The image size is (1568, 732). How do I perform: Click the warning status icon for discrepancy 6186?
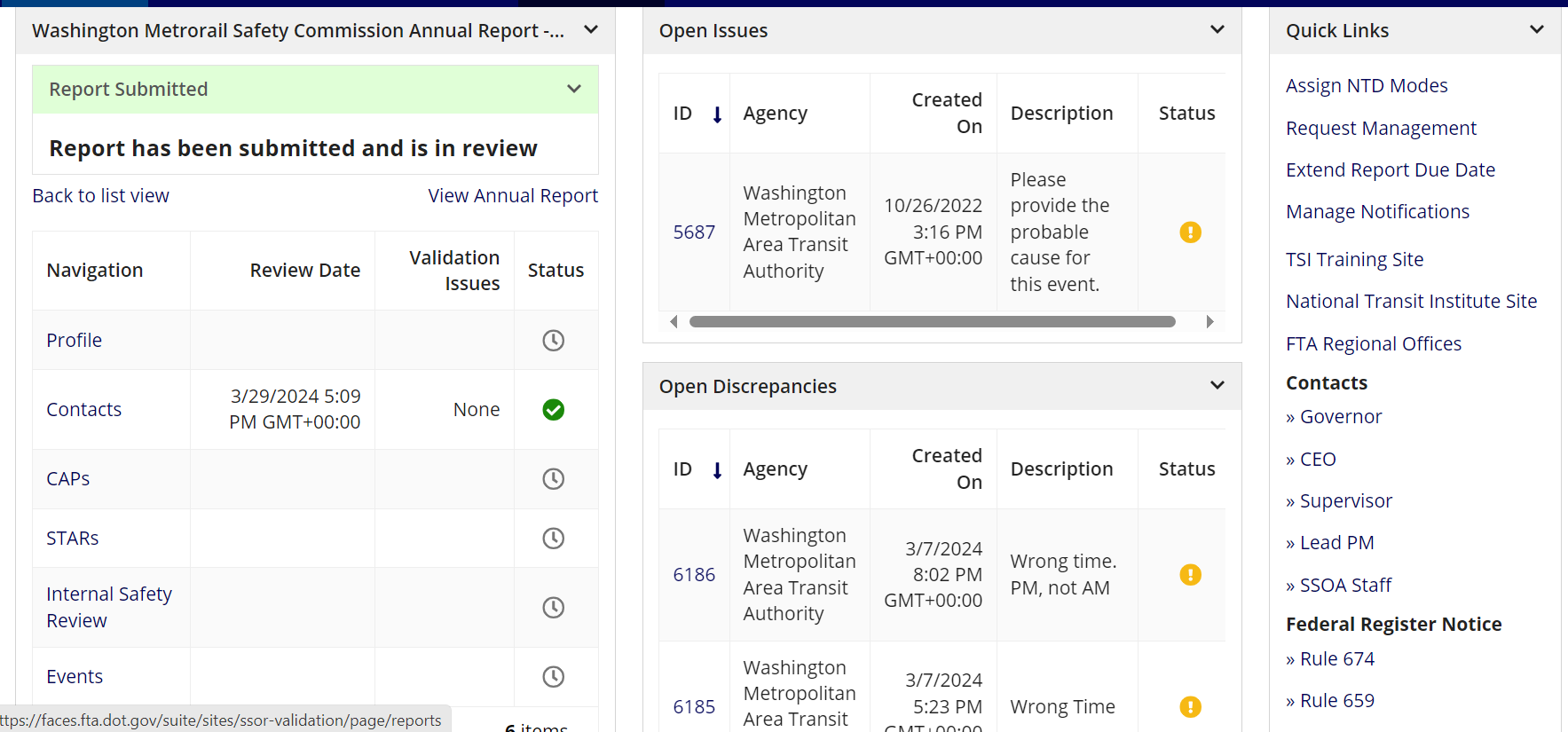[1190, 575]
